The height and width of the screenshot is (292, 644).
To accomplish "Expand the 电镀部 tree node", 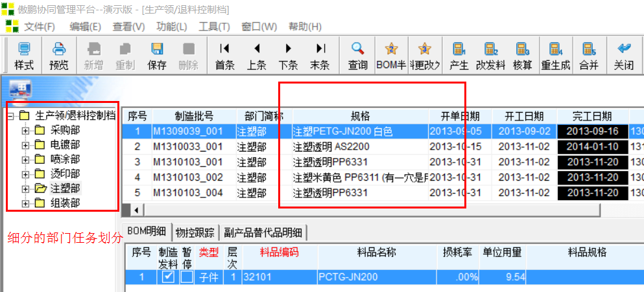I will (x=26, y=144).
